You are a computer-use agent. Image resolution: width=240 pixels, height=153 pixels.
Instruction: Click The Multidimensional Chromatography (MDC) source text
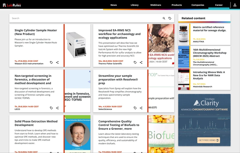(x=205, y=63)
